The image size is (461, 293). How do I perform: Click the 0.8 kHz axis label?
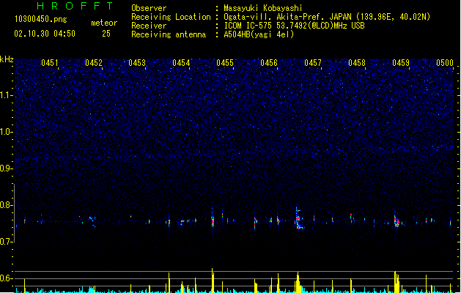point(7,205)
